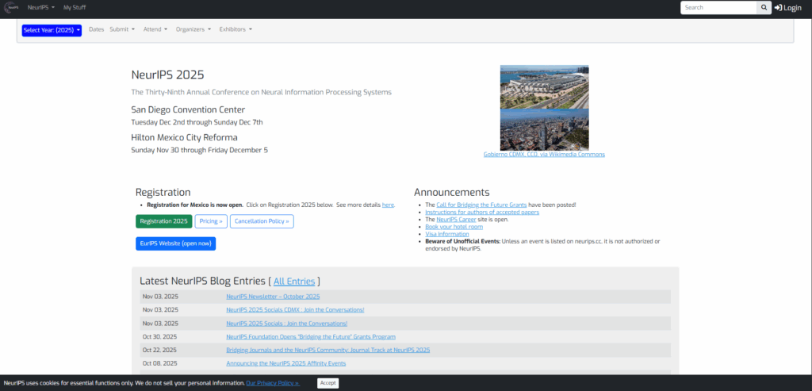Expand the Select Year (2025) dropdown
The width and height of the screenshot is (812, 391).
[x=52, y=30]
